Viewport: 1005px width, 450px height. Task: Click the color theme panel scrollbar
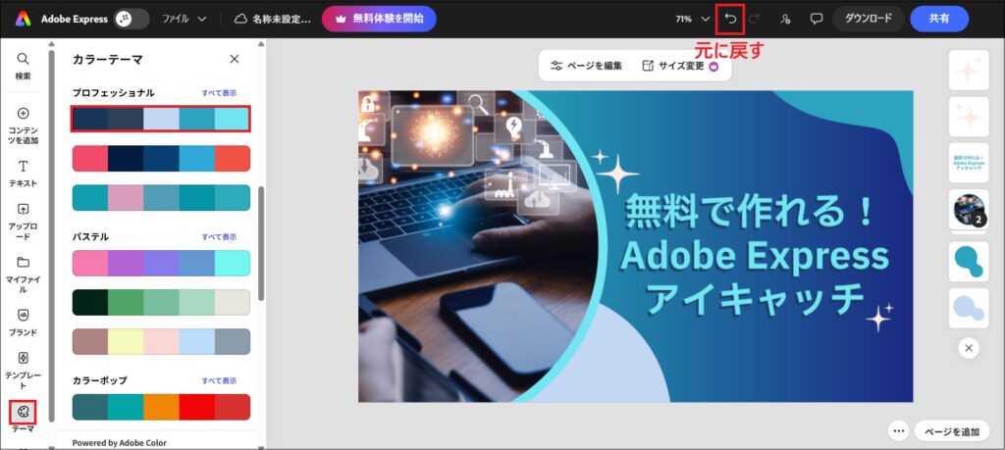point(261,243)
